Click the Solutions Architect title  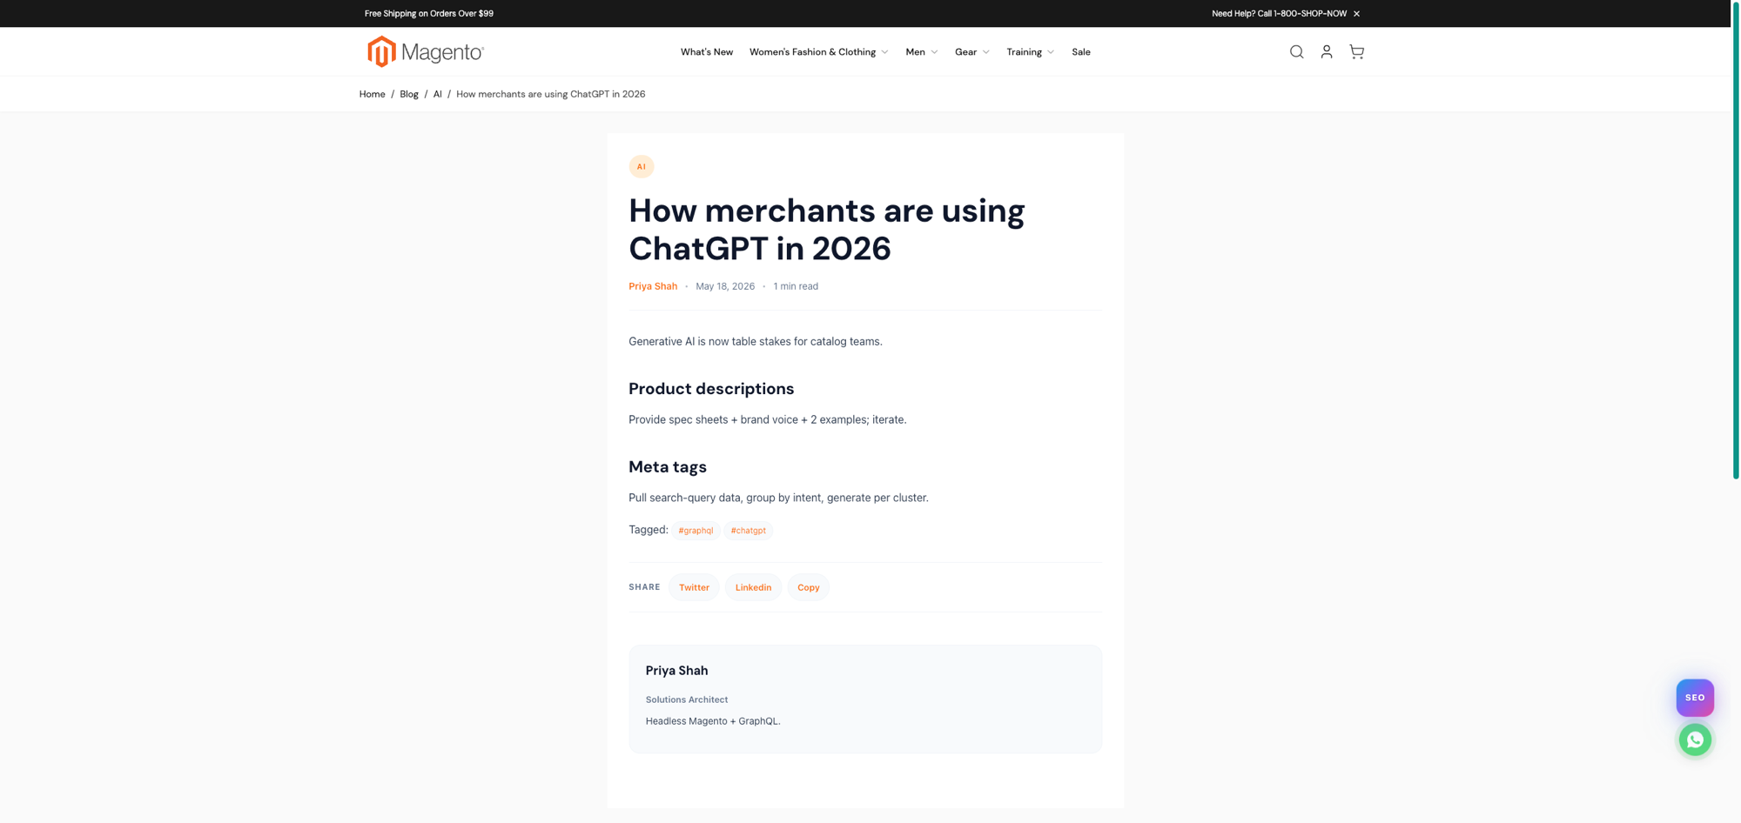click(687, 699)
